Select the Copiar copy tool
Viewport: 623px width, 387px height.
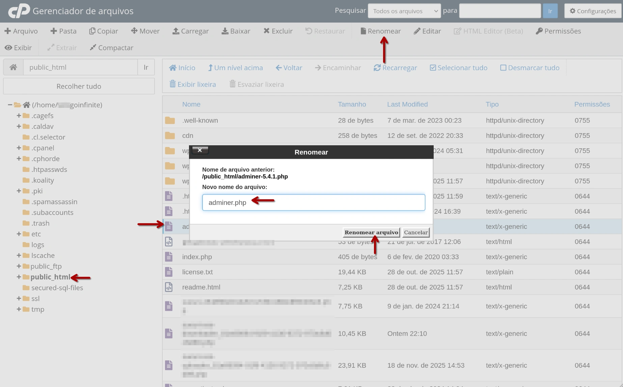click(x=104, y=31)
